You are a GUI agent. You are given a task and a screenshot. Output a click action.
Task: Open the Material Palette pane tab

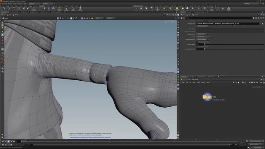tap(201, 77)
